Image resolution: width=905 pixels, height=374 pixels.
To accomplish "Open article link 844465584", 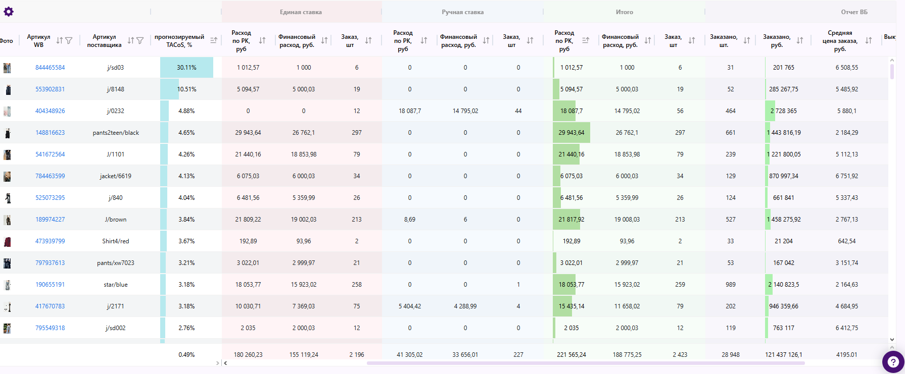I will pyautogui.click(x=50, y=68).
